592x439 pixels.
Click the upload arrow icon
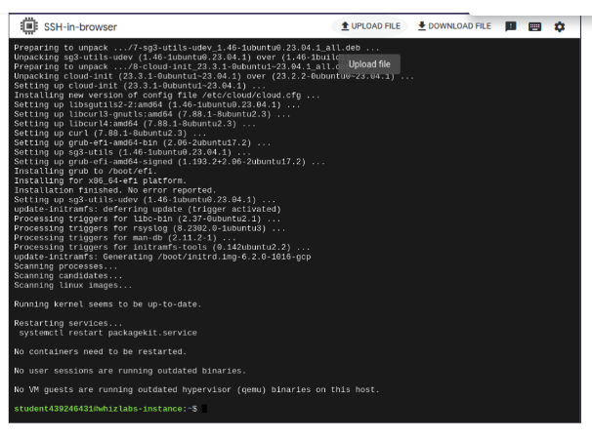(x=345, y=26)
